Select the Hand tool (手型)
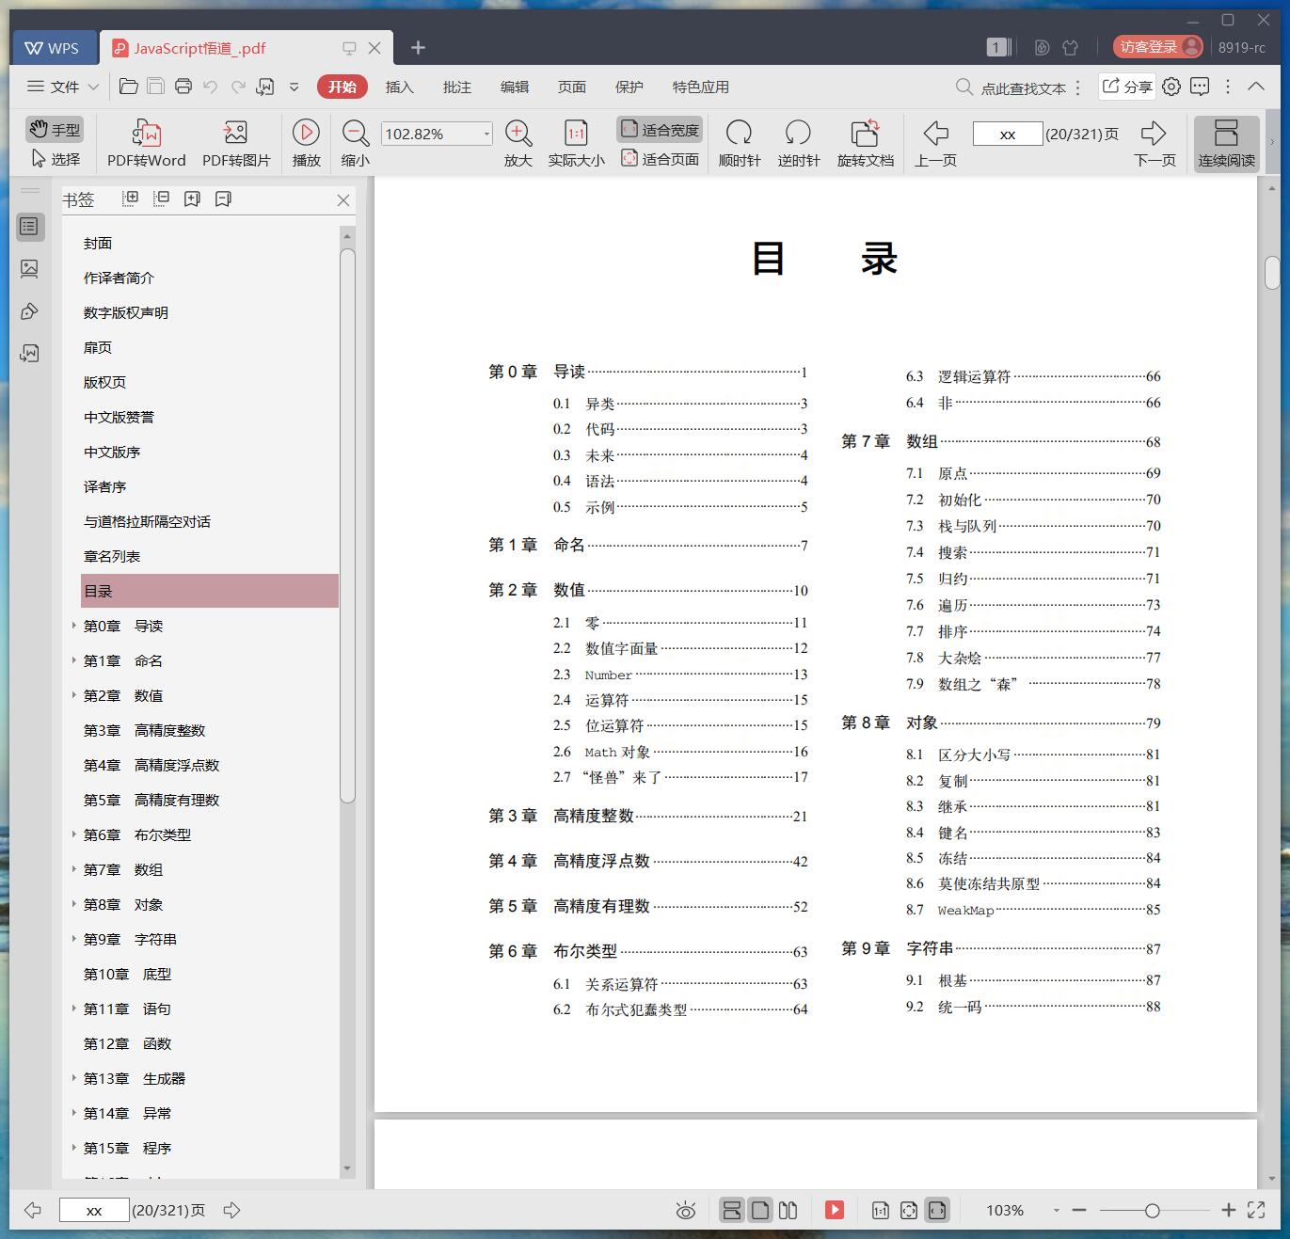Screen dimensions: 1290x1239 click(54, 129)
